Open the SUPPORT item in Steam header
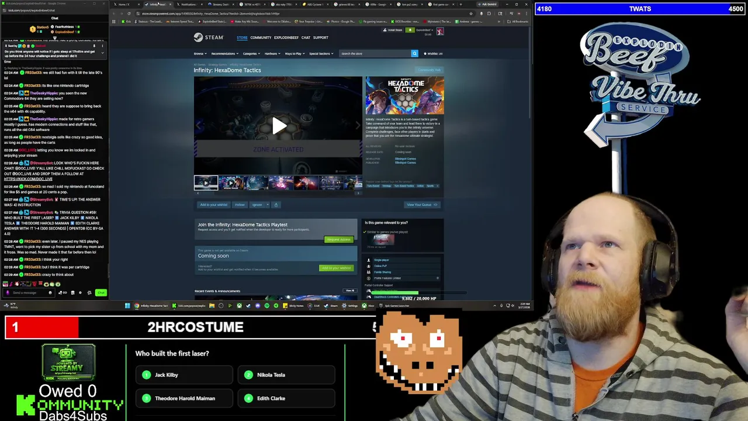Screen dimensions: 748x421 click(x=320, y=37)
